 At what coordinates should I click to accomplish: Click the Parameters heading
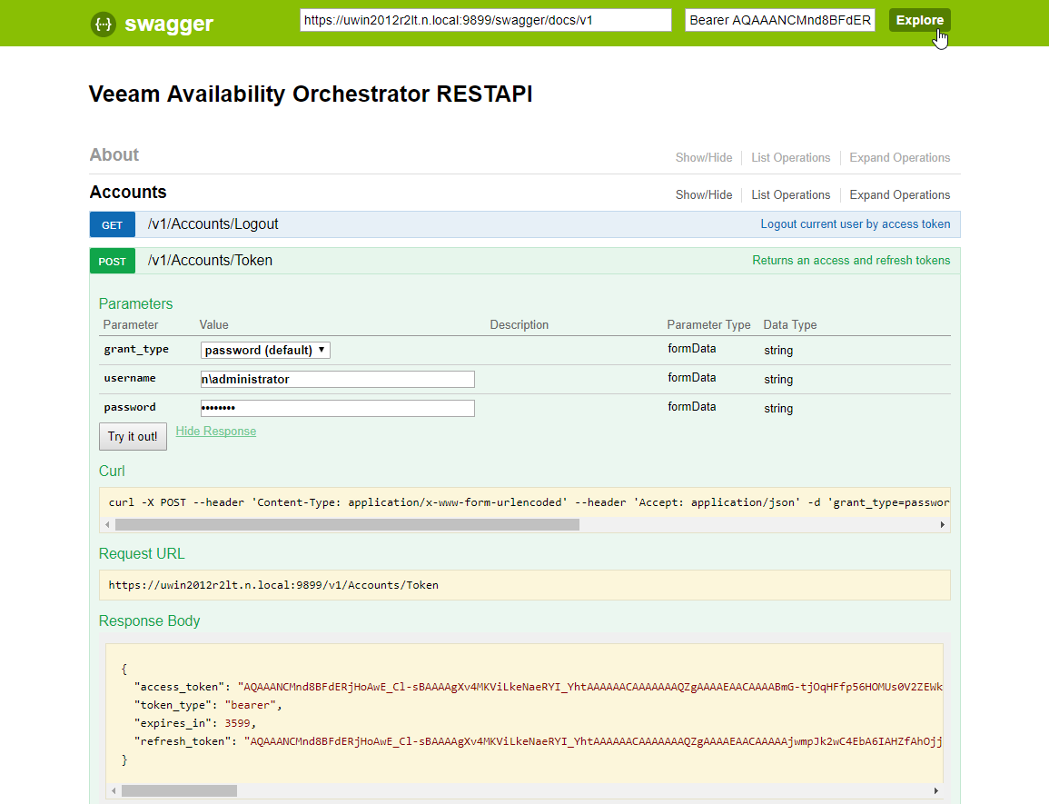136,304
